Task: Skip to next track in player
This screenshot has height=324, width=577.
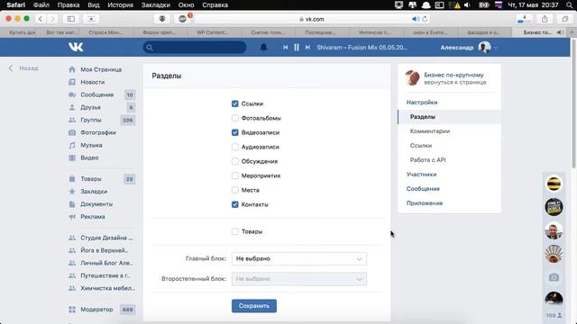Action: pyautogui.click(x=307, y=48)
